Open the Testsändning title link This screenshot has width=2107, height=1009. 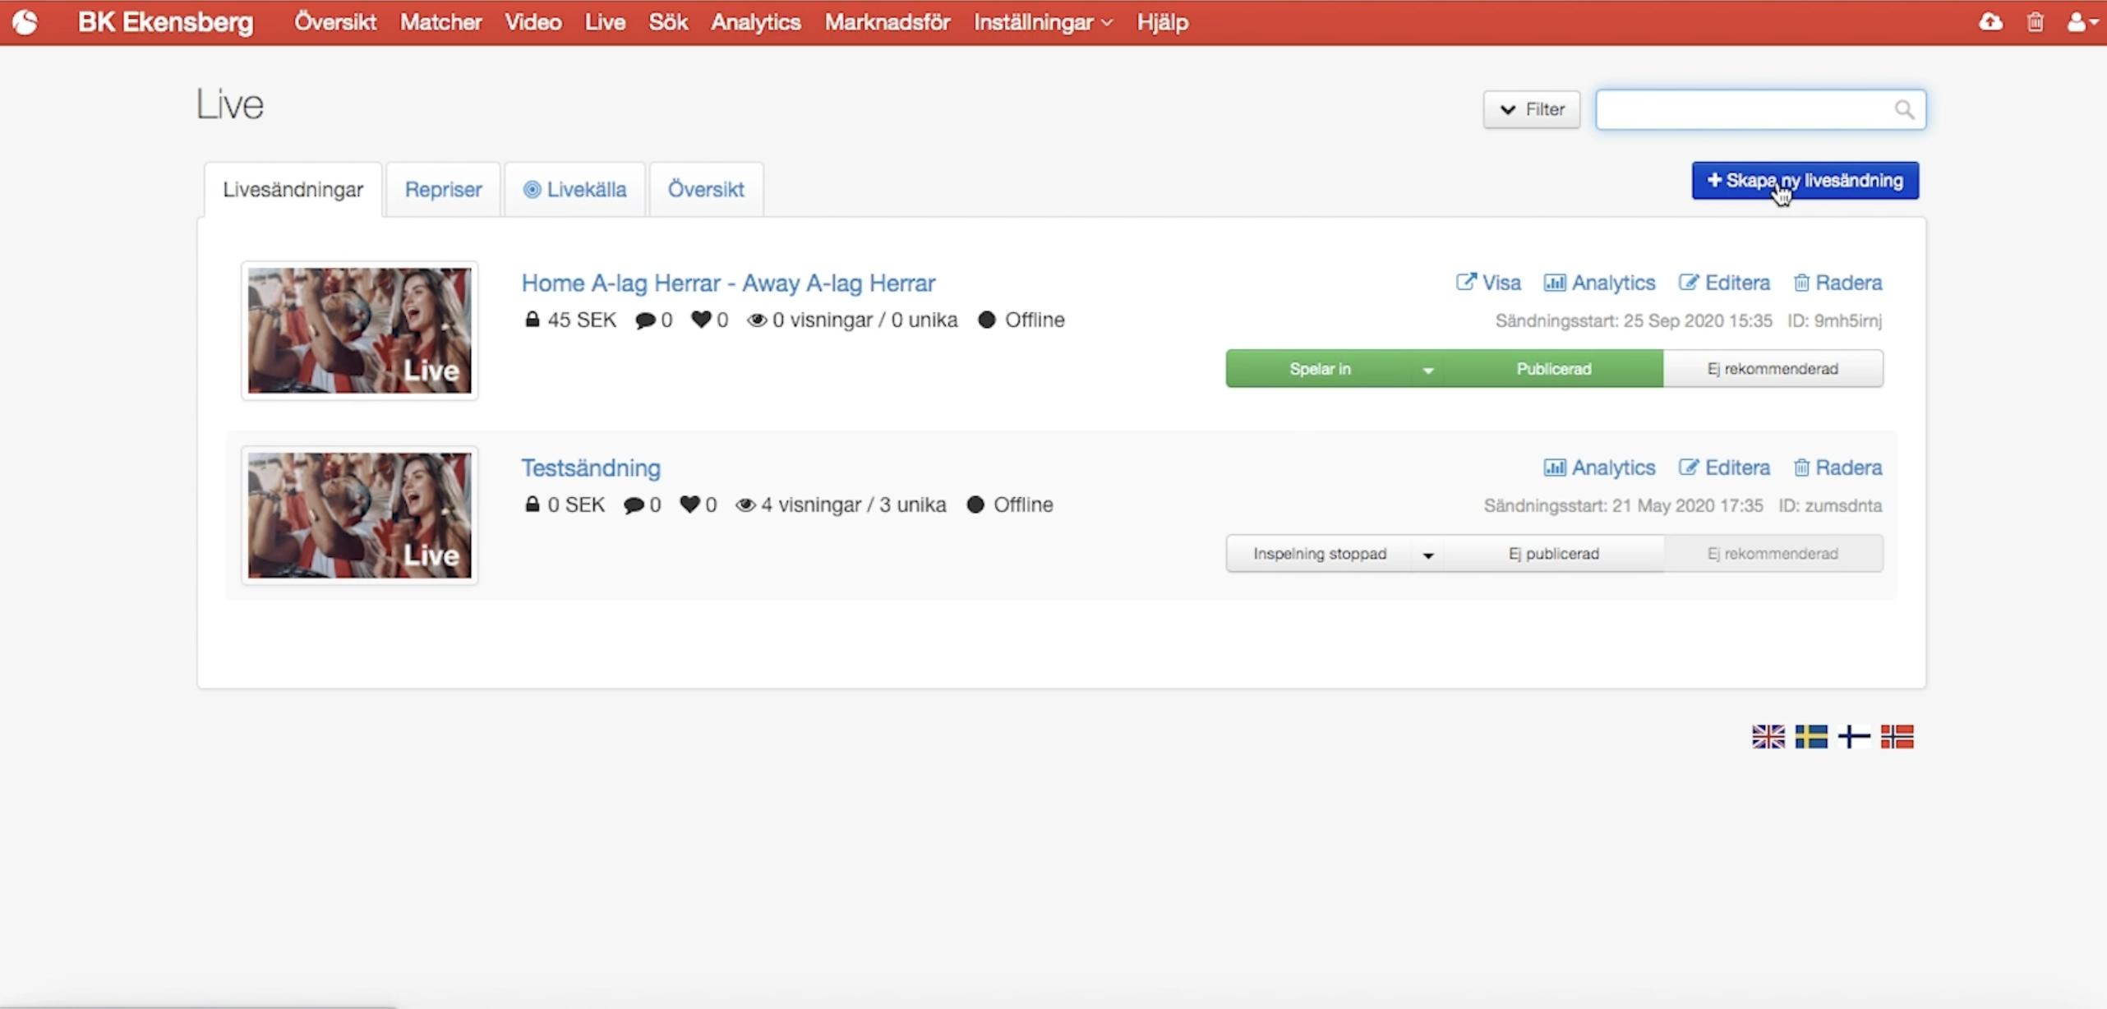click(591, 468)
